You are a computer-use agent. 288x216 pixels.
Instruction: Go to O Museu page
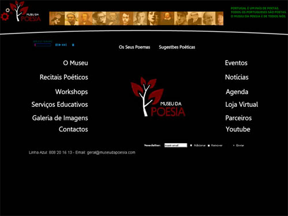click(x=76, y=63)
